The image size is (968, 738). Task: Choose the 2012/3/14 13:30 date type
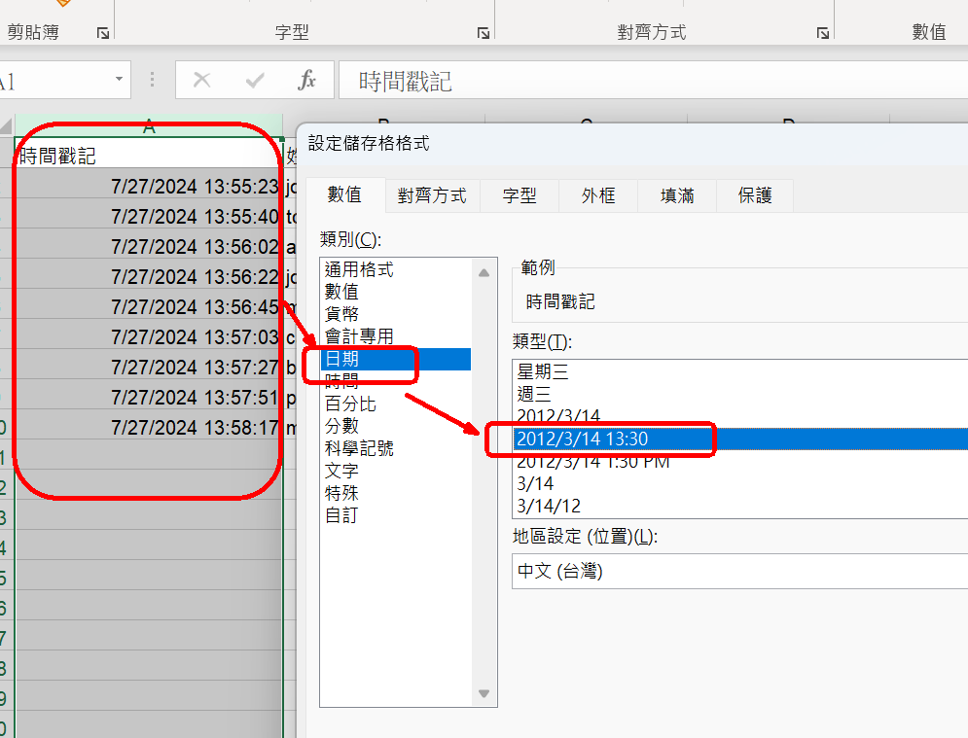(x=582, y=439)
